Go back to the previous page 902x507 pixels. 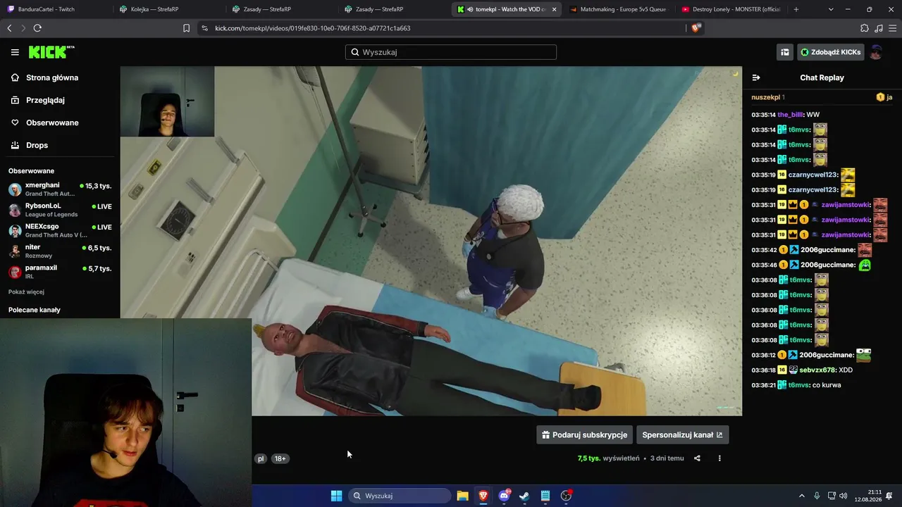[x=9, y=28]
